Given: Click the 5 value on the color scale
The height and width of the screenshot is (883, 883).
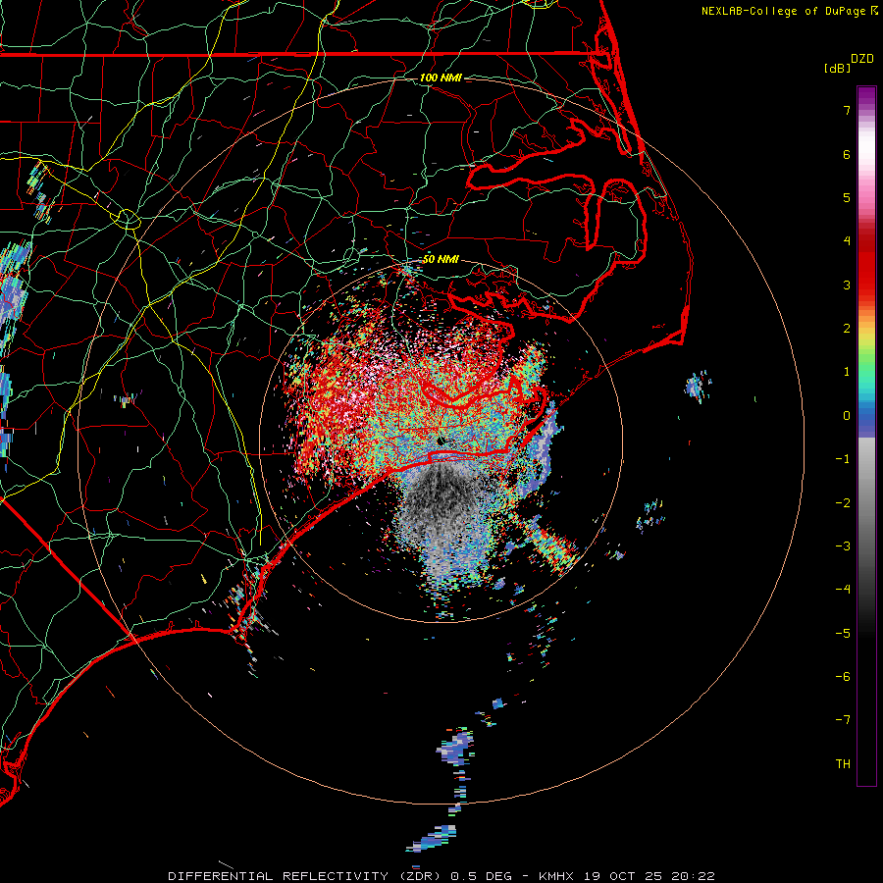Looking at the screenshot, I should [x=847, y=197].
